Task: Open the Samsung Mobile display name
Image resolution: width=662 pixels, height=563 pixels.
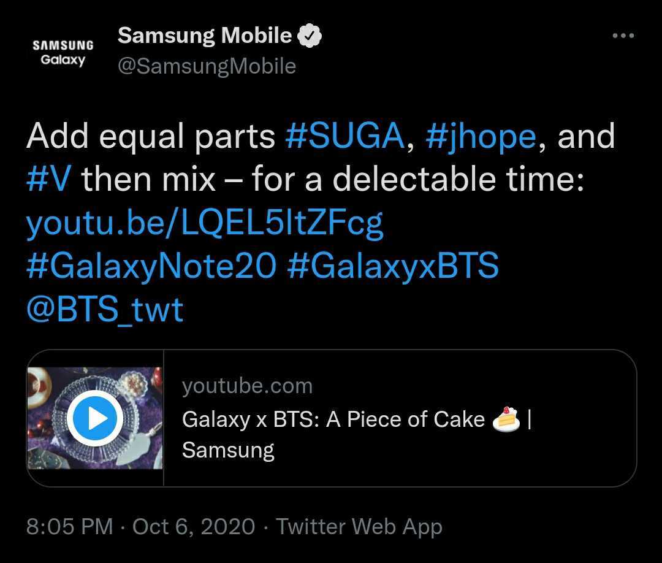Action: (204, 36)
